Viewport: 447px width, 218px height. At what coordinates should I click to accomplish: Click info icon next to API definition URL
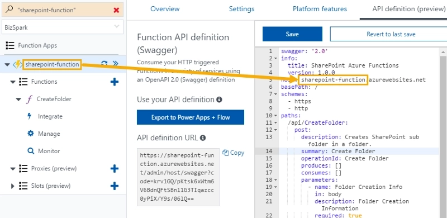point(203,138)
